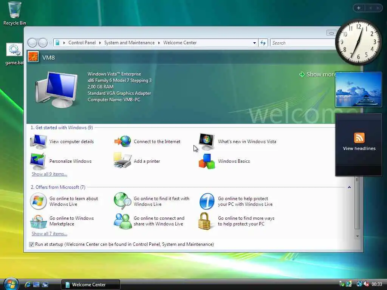The image size is (387, 290).
Task: Open the address bar history dropdown arrow
Action: tap(254, 43)
